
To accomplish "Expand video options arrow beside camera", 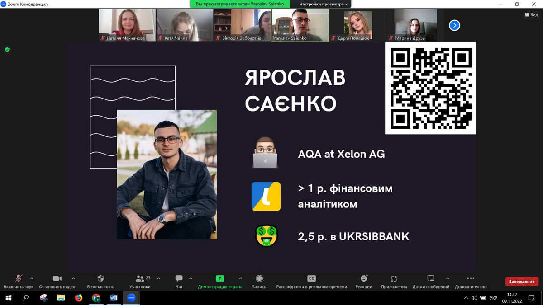I will click(x=74, y=278).
